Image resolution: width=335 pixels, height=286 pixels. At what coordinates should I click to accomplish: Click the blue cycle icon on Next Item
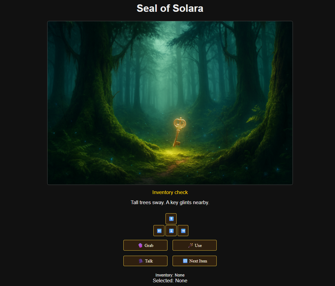pyautogui.click(x=185, y=261)
